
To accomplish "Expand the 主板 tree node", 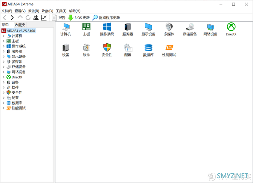I will (x=4, y=41).
